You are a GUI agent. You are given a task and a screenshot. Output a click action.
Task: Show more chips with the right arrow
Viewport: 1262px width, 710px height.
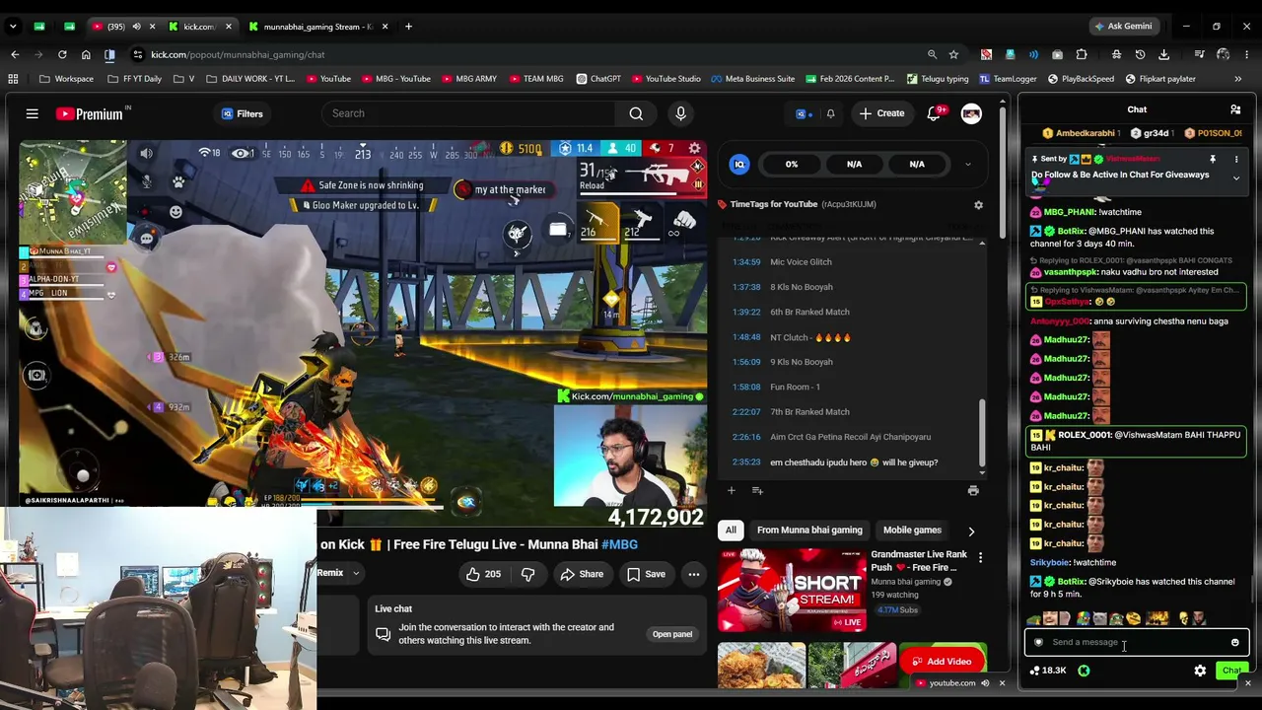pyautogui.click(x=971, y=532)
